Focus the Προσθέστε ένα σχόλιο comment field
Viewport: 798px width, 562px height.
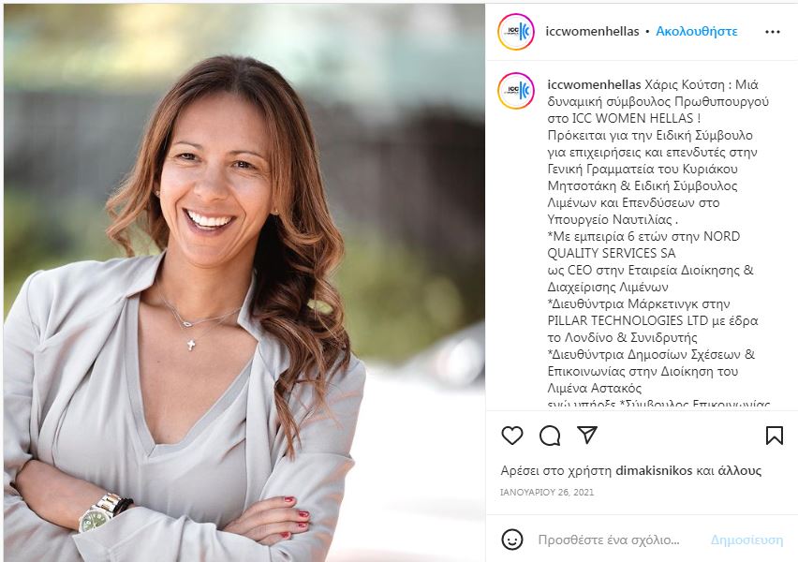pos(609,540)
